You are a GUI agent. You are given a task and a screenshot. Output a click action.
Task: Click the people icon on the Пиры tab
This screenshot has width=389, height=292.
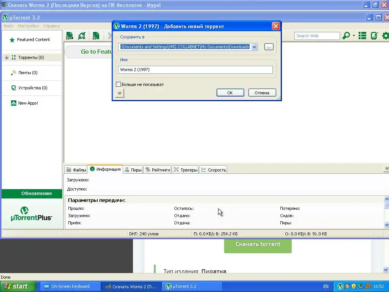click(x=127, y=170)
